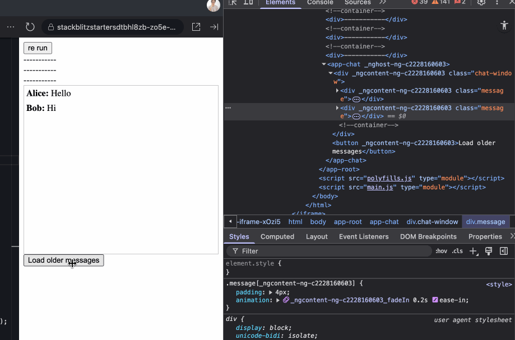Show more styles pane tabs

[512, 236]
